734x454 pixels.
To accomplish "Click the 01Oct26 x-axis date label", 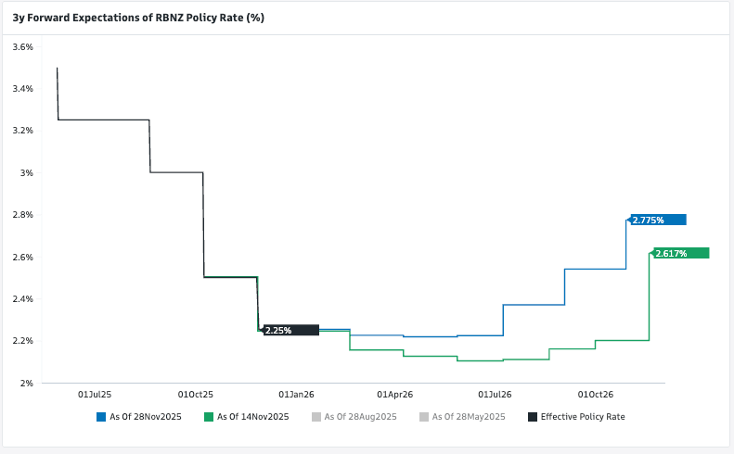I will click(x=596, y=393).
